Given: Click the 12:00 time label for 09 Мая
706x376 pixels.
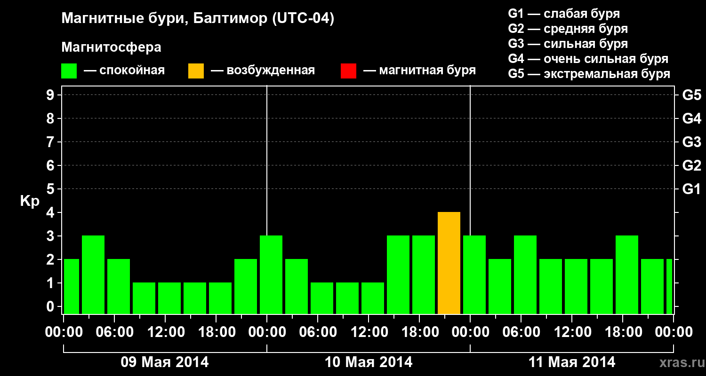Looking at the screenshot, I should point(166,332).
